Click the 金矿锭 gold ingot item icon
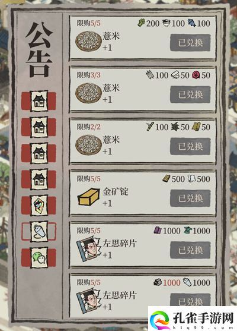This screenshot has height=331, width=237. [x=88, y=197]
